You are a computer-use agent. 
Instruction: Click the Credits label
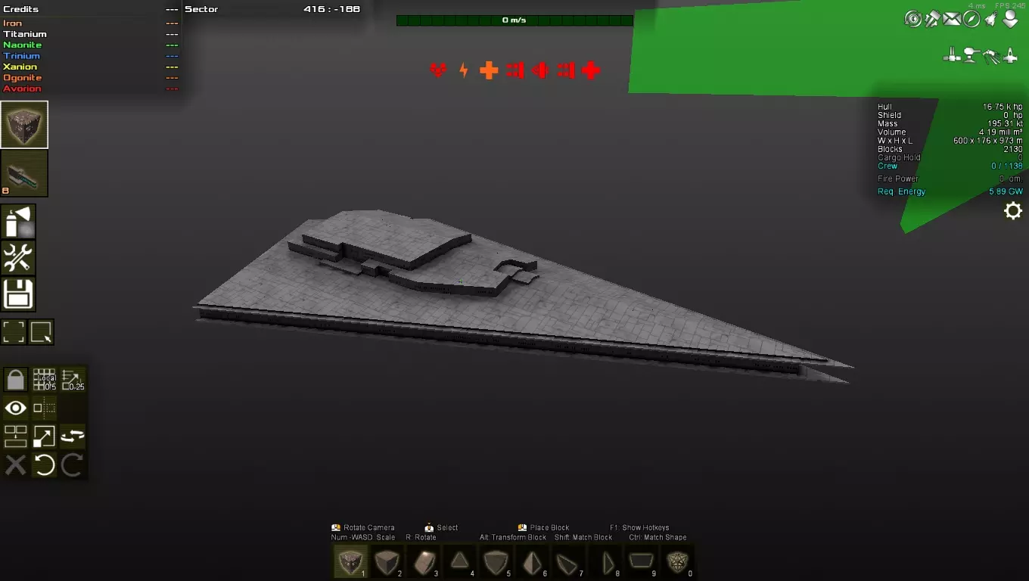20,9
